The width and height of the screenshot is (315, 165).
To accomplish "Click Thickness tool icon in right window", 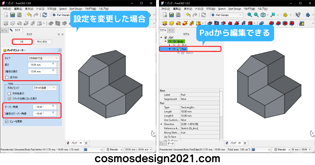I will (x=292, y=24).
